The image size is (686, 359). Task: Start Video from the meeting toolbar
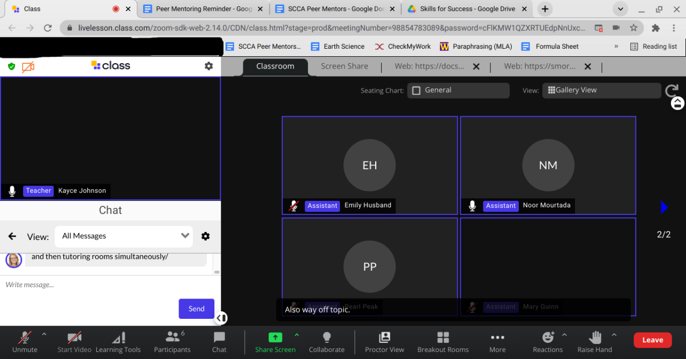click(74, 342)
